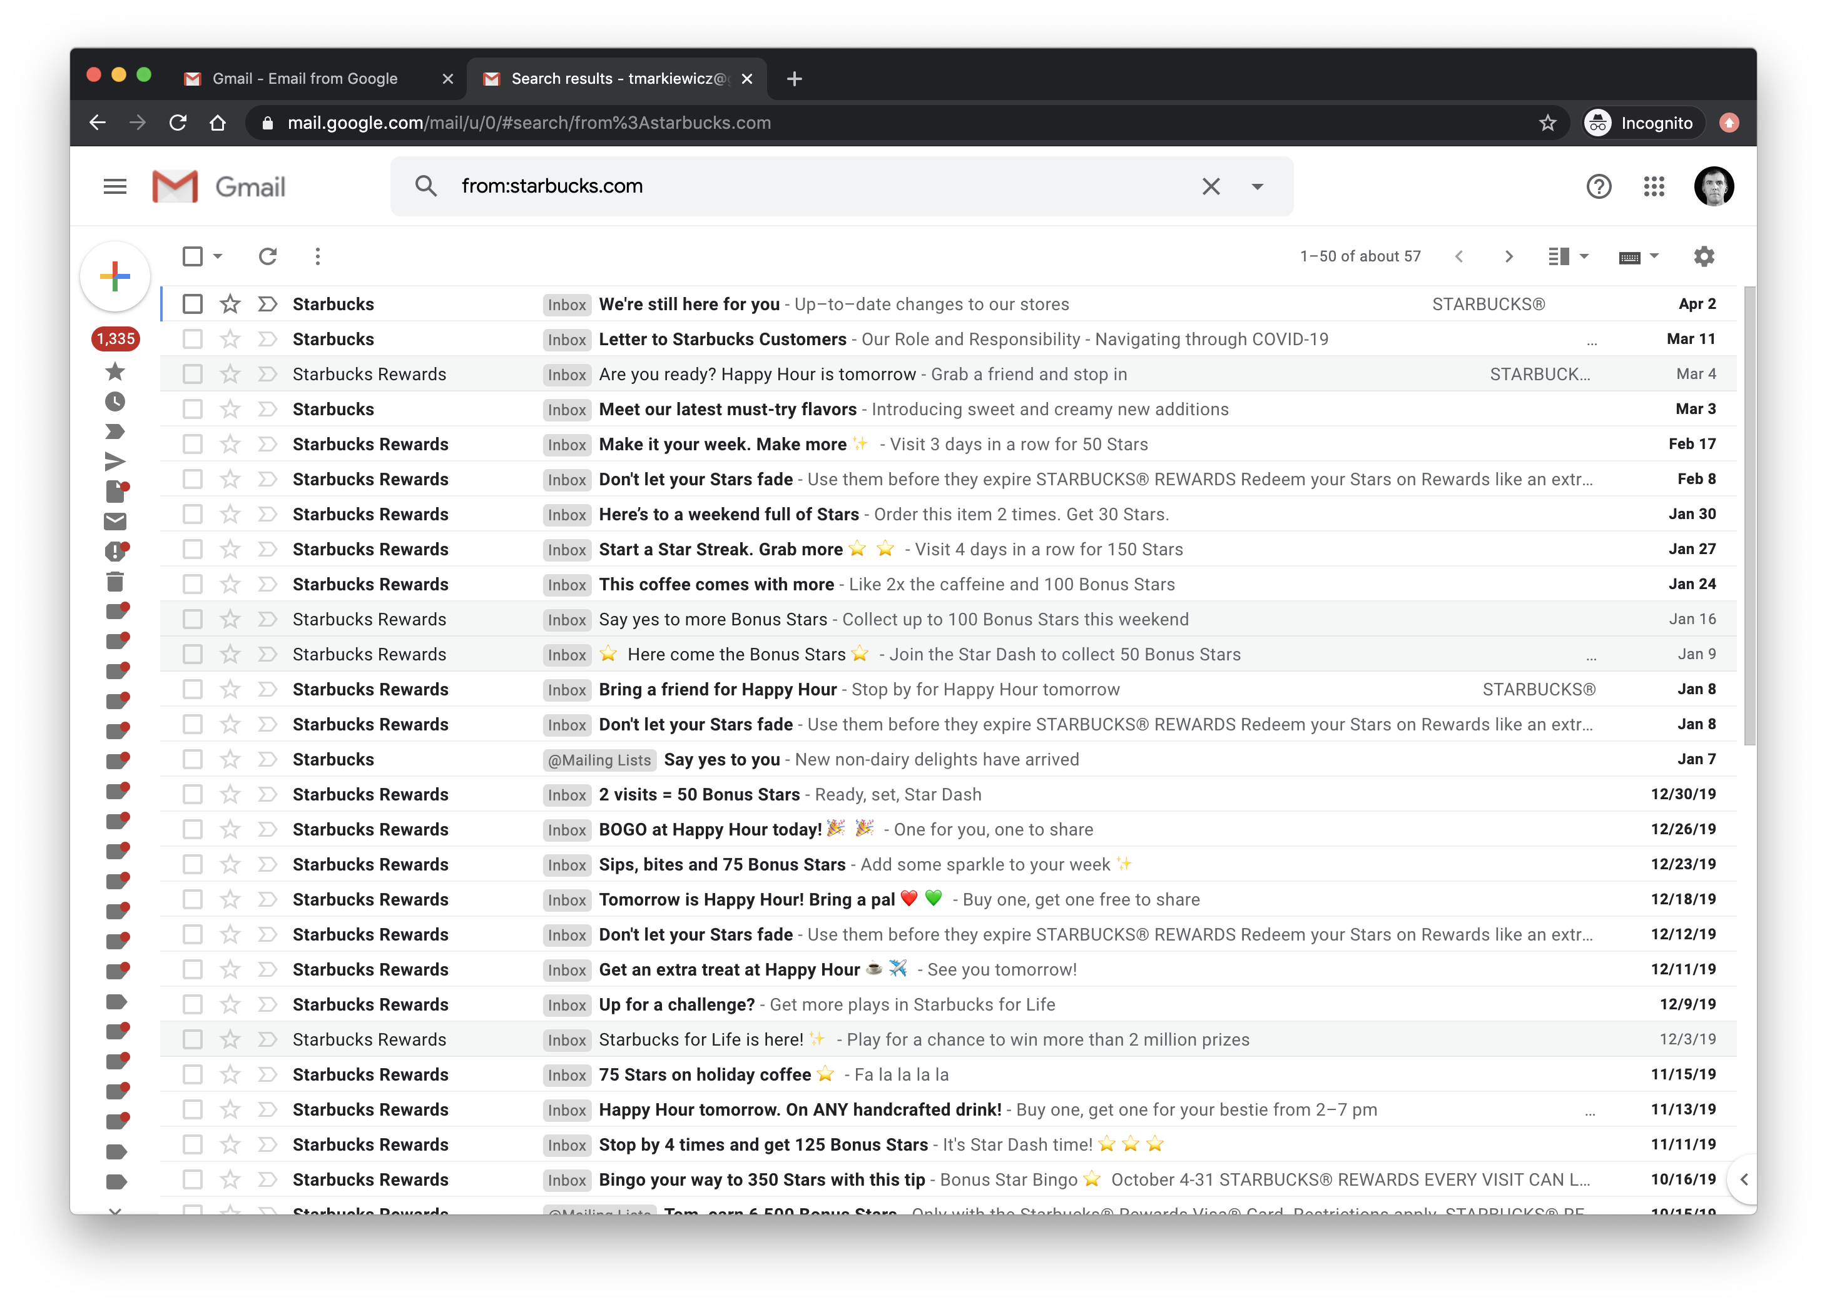Viewport: 1827px width, 1307px height.
Task: Click the newer emails navigation button
Action: click(x=1456, y=256)
